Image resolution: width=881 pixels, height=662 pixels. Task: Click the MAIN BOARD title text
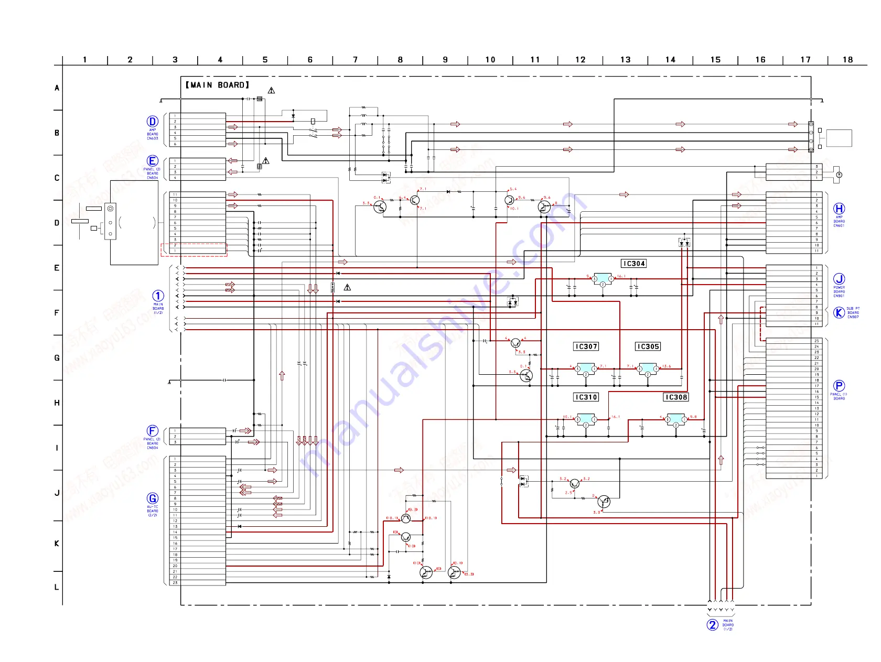(x=218, y=85)
